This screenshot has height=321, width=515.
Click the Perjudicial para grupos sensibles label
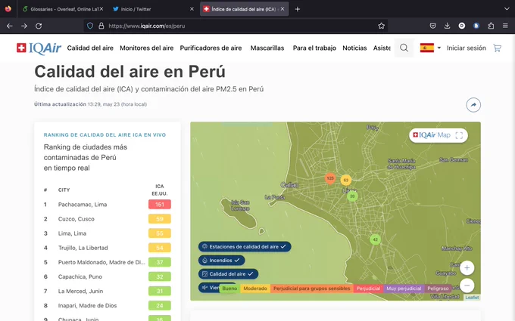click(x=312, y=289)
